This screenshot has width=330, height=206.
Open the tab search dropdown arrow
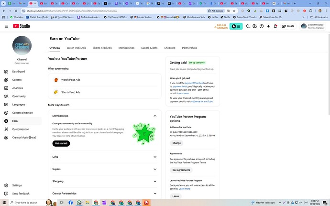pyautogui.click(x=3, y=3)
